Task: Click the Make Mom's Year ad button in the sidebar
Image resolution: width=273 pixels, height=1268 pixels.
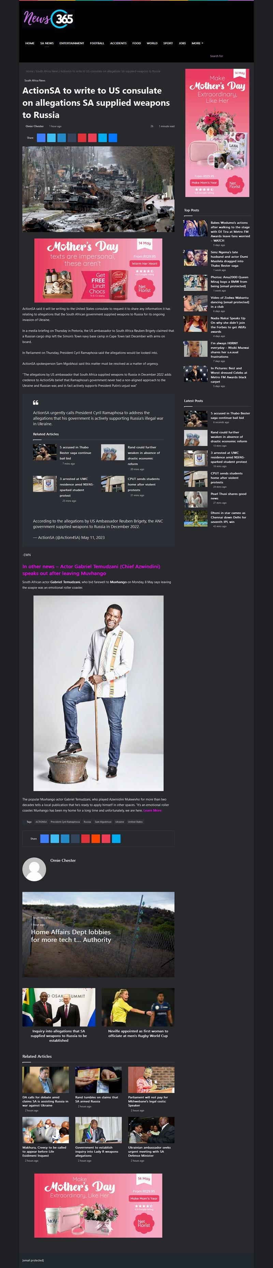Action: point(204,182)
